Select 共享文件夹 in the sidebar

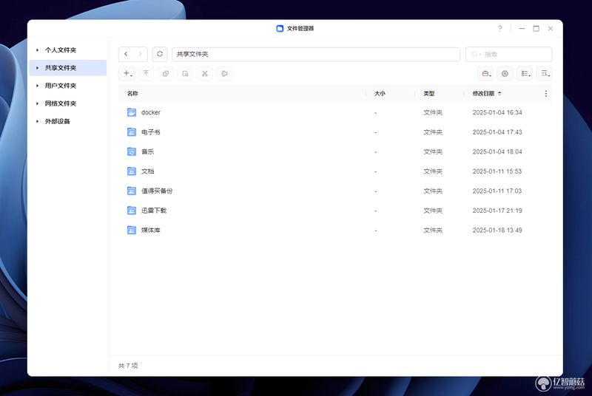point(61,68)
